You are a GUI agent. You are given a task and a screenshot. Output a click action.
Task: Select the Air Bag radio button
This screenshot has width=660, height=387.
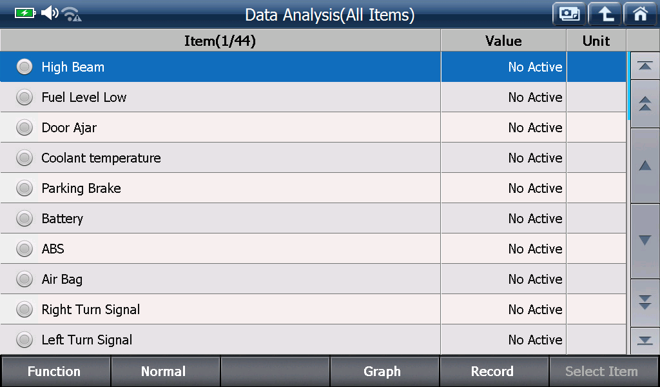tap(24, 279)
